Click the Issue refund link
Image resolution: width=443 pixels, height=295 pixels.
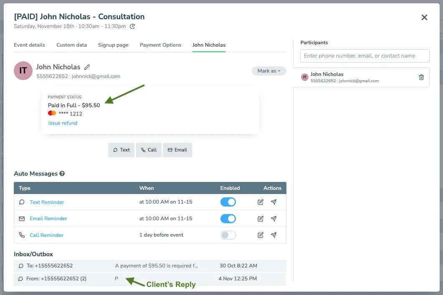[x=63, y=123]
